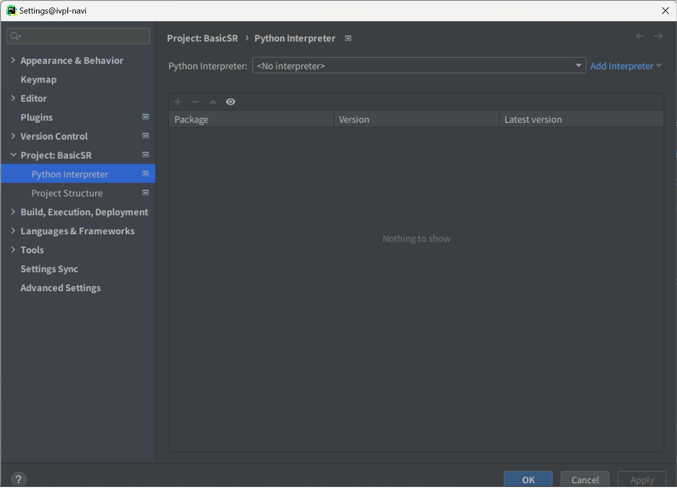Click the settings icon next to Python Interpreter breadcrumb
The width and height of the screenshot is (677, 495).
tap(347, 38)
